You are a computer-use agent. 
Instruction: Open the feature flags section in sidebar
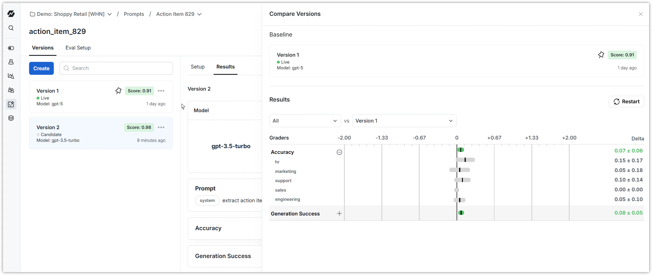coord(11,48)
